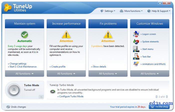The width and height of the screenshot is (175, 112).
Task: Toggle the Turbo Mode round button
Action: [x=14, y=90]
